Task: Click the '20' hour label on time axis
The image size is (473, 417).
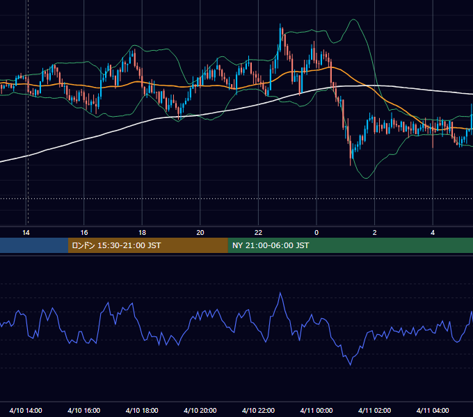Action: tap(200, 233)
